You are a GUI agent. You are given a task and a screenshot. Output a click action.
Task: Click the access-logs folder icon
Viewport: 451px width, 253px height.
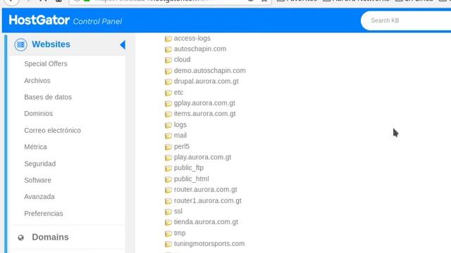(168, 39)
